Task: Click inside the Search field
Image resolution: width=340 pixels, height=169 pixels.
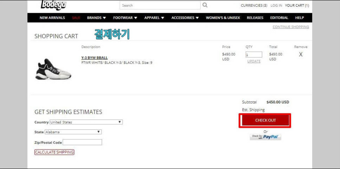Action: pyautogui.click(x=160, y=5)
